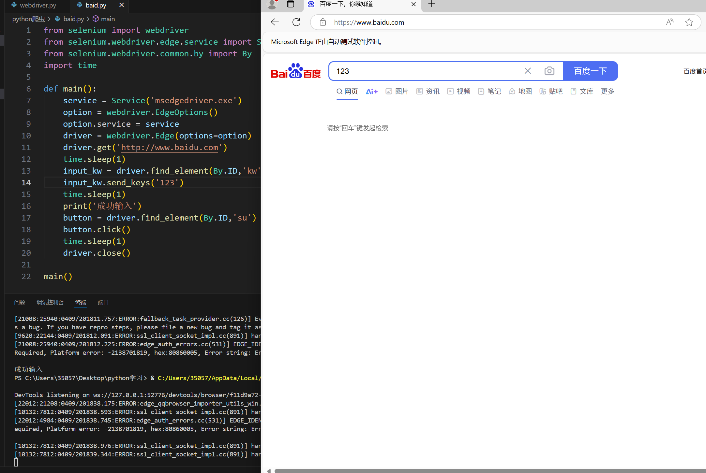Select the 终端 panel tab
This screenshot has height=473, width=706.
click(x=81, y=302)
